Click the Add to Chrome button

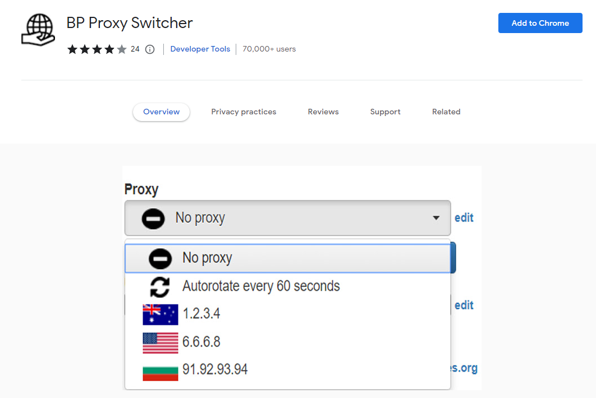click(540, 23)
